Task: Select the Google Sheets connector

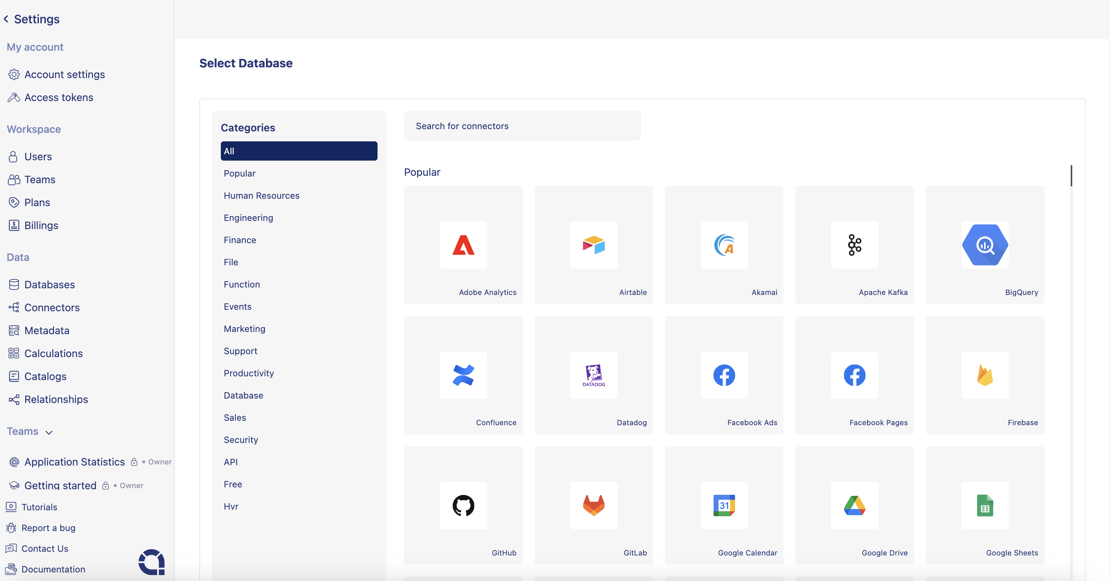Action: pyautogui.click(x=985, y=505)
